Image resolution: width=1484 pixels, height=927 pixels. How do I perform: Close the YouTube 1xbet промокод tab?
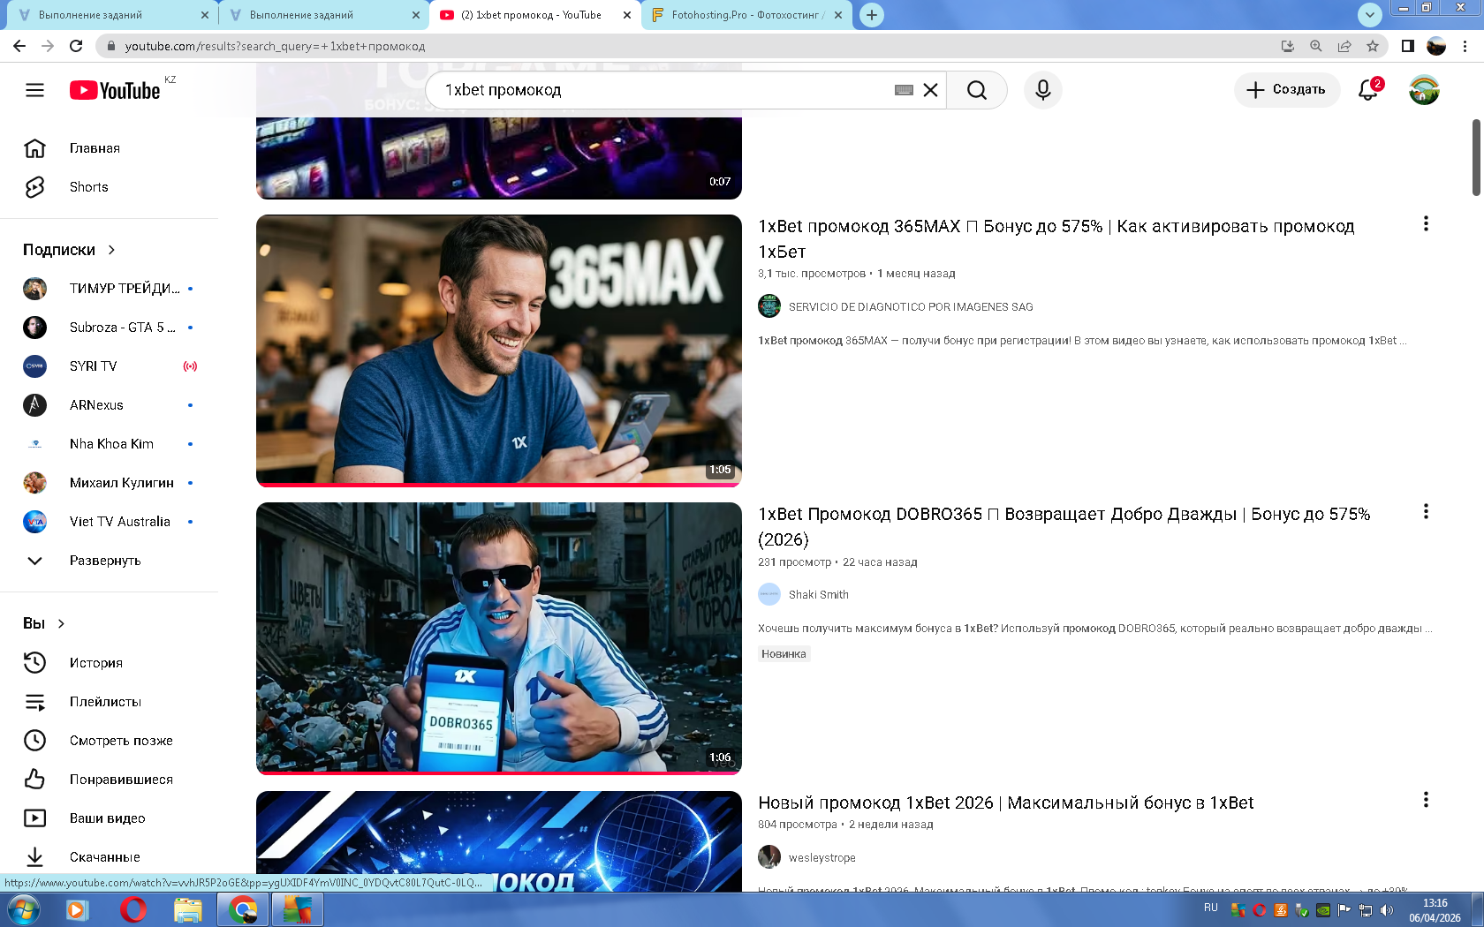coord(627,15)
